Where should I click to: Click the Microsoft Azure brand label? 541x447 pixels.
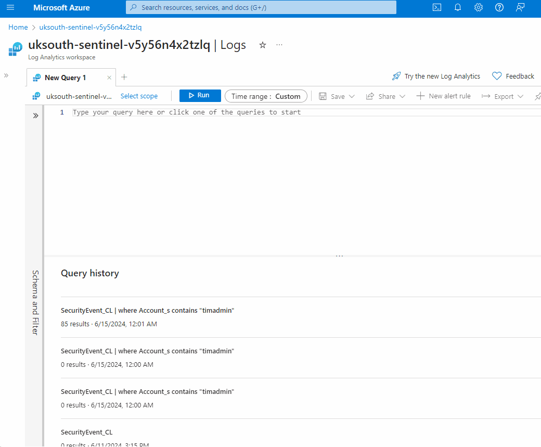61,8
